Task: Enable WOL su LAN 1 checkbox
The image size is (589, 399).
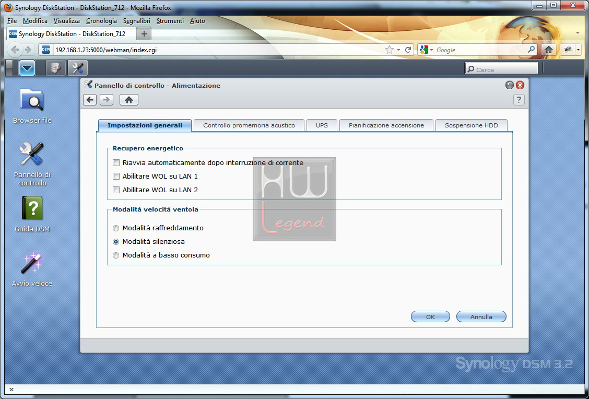Action: coord(116,176)
